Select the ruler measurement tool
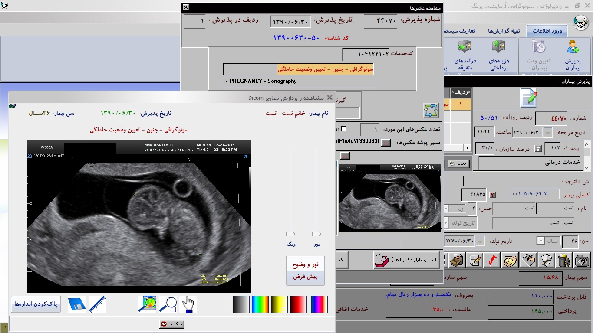Screen dimensions: 593x333 (x=98, y=304)
